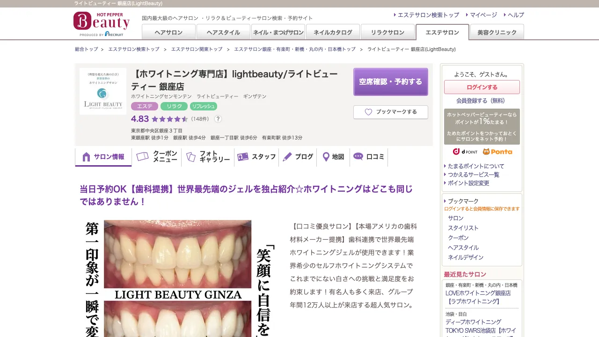Open bookmarked ヘアスタイル link
The image size is (599, 337).
(x=463, y=248)
